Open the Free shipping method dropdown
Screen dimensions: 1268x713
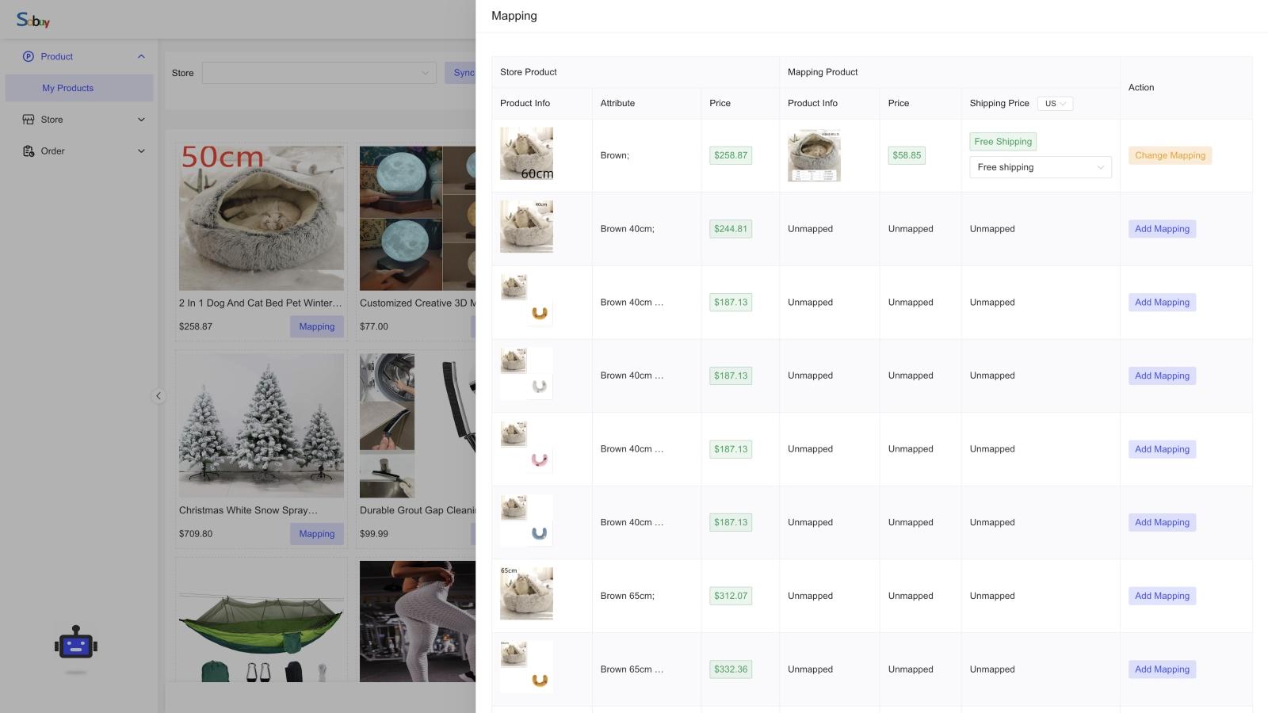click(x=1041, y=167)
